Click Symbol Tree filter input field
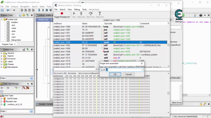Image resolution: width=211 pixels, height=118 pixels. (18, 78)
